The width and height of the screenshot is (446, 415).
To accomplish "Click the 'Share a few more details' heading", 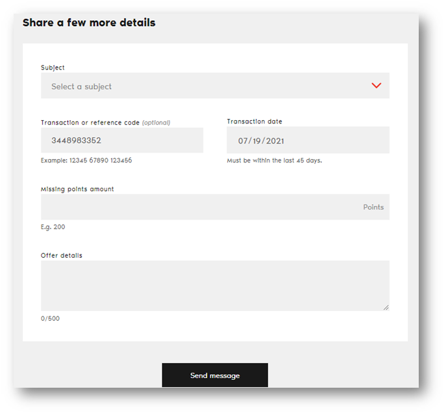I will [89, 23].
